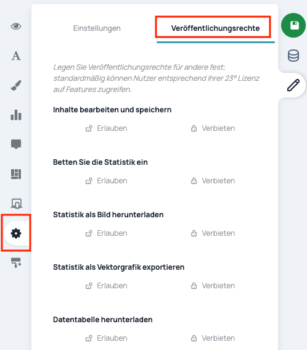Open the responsive devices icon

17,204
